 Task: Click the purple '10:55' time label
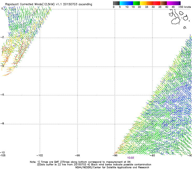pyautogui.click(x=131, y=158)
